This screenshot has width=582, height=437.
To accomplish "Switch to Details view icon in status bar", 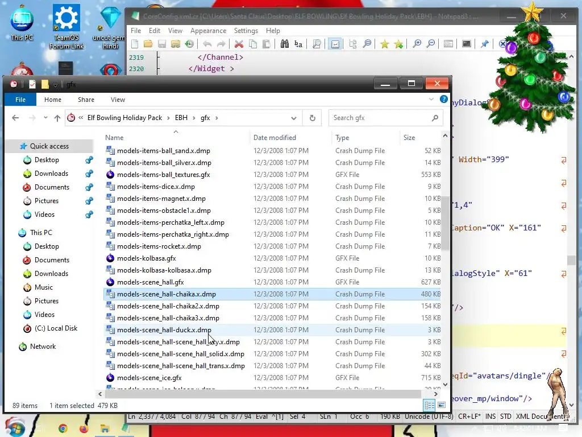I will click(429, 405).
